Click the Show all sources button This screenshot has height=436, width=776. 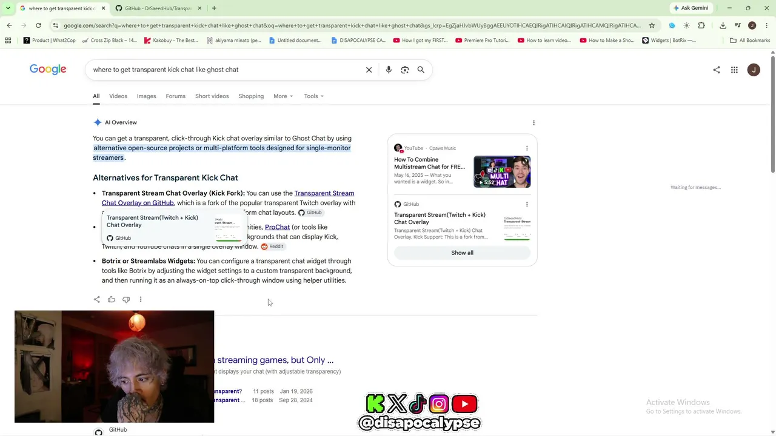[462, 253]
